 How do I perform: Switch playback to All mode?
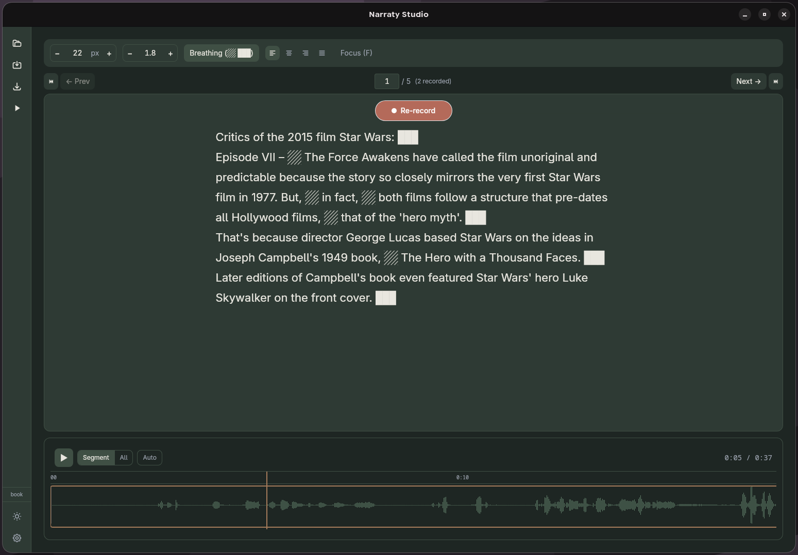point(124,458)
